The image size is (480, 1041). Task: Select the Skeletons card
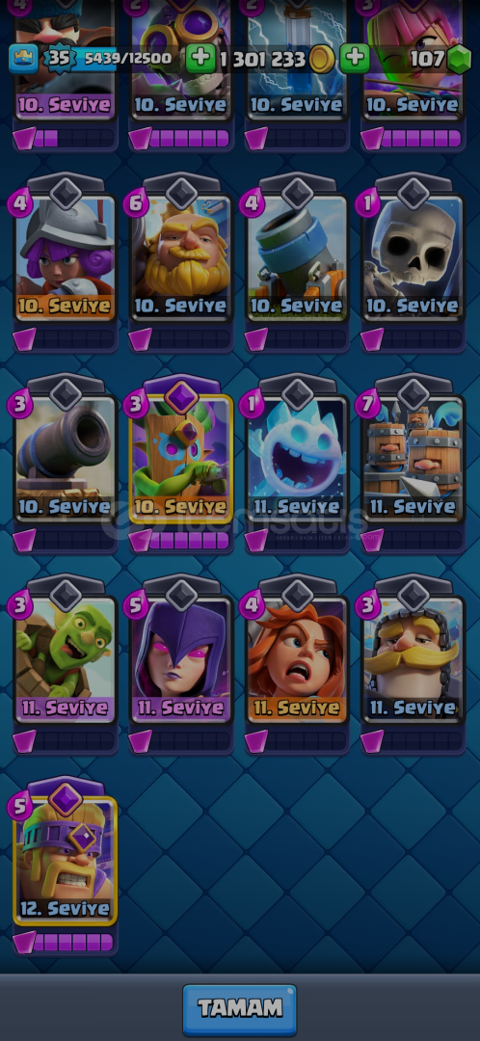coord(413,257)
